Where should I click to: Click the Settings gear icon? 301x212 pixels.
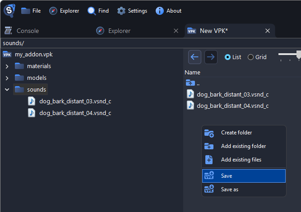(x=121, y=11)
